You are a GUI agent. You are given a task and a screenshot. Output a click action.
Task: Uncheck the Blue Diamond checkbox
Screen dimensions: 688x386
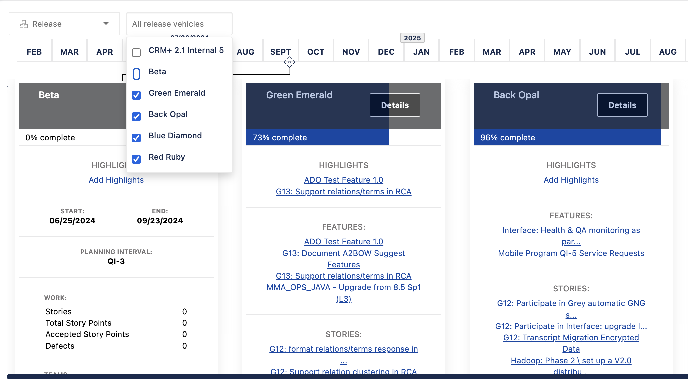(136, 138)
